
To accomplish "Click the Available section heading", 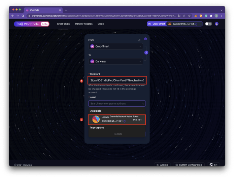I will pos(96,111).
